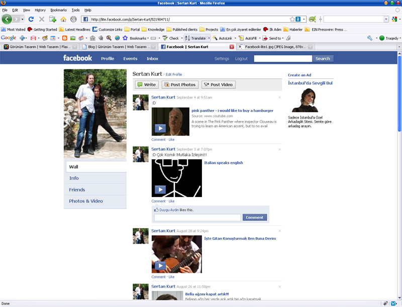Click the Write button
The width and height of the screenshot is (402, 307).
click(147, 84)
